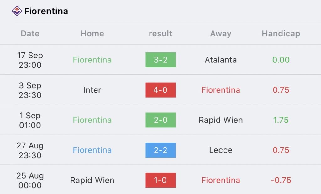The width and height of the screenshot is (321, 194).
Task: Open the 4-0 Inter result badge
Action: click(x=160, y=90)
